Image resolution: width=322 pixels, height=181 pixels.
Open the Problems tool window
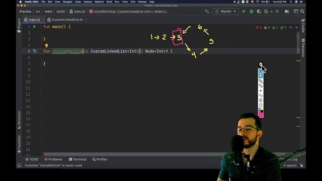[53, 159]
